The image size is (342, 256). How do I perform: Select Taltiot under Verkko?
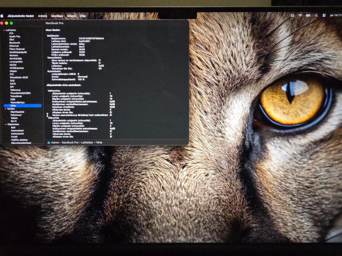pos(14,118)
